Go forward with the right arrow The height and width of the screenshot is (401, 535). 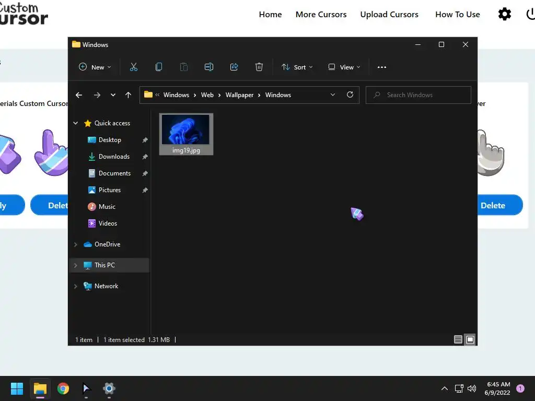(97, 95)
